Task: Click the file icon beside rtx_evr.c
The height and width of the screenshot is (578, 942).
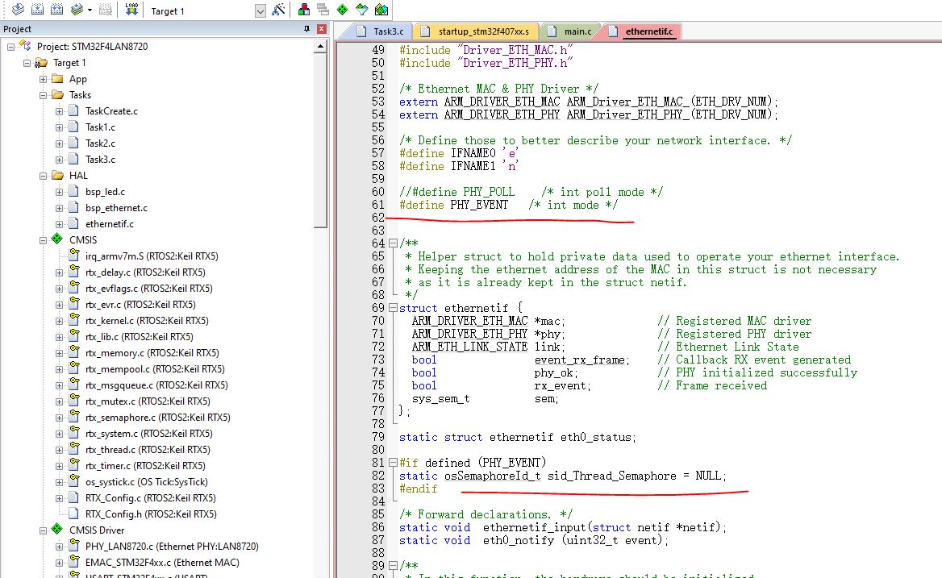Action: 74,304
